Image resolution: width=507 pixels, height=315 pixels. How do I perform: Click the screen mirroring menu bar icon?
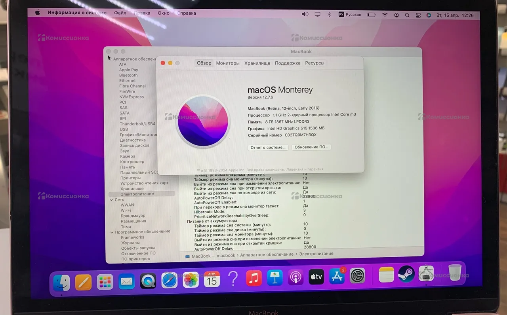(x=317, y=14)
